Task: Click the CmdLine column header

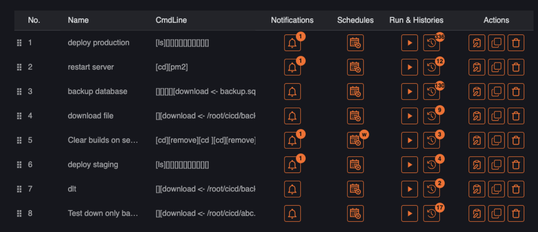Action: 171,20
